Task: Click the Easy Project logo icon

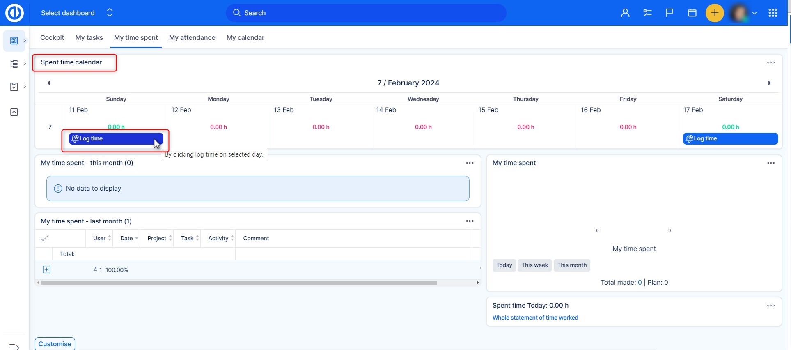Action: (x=14, y=13)
